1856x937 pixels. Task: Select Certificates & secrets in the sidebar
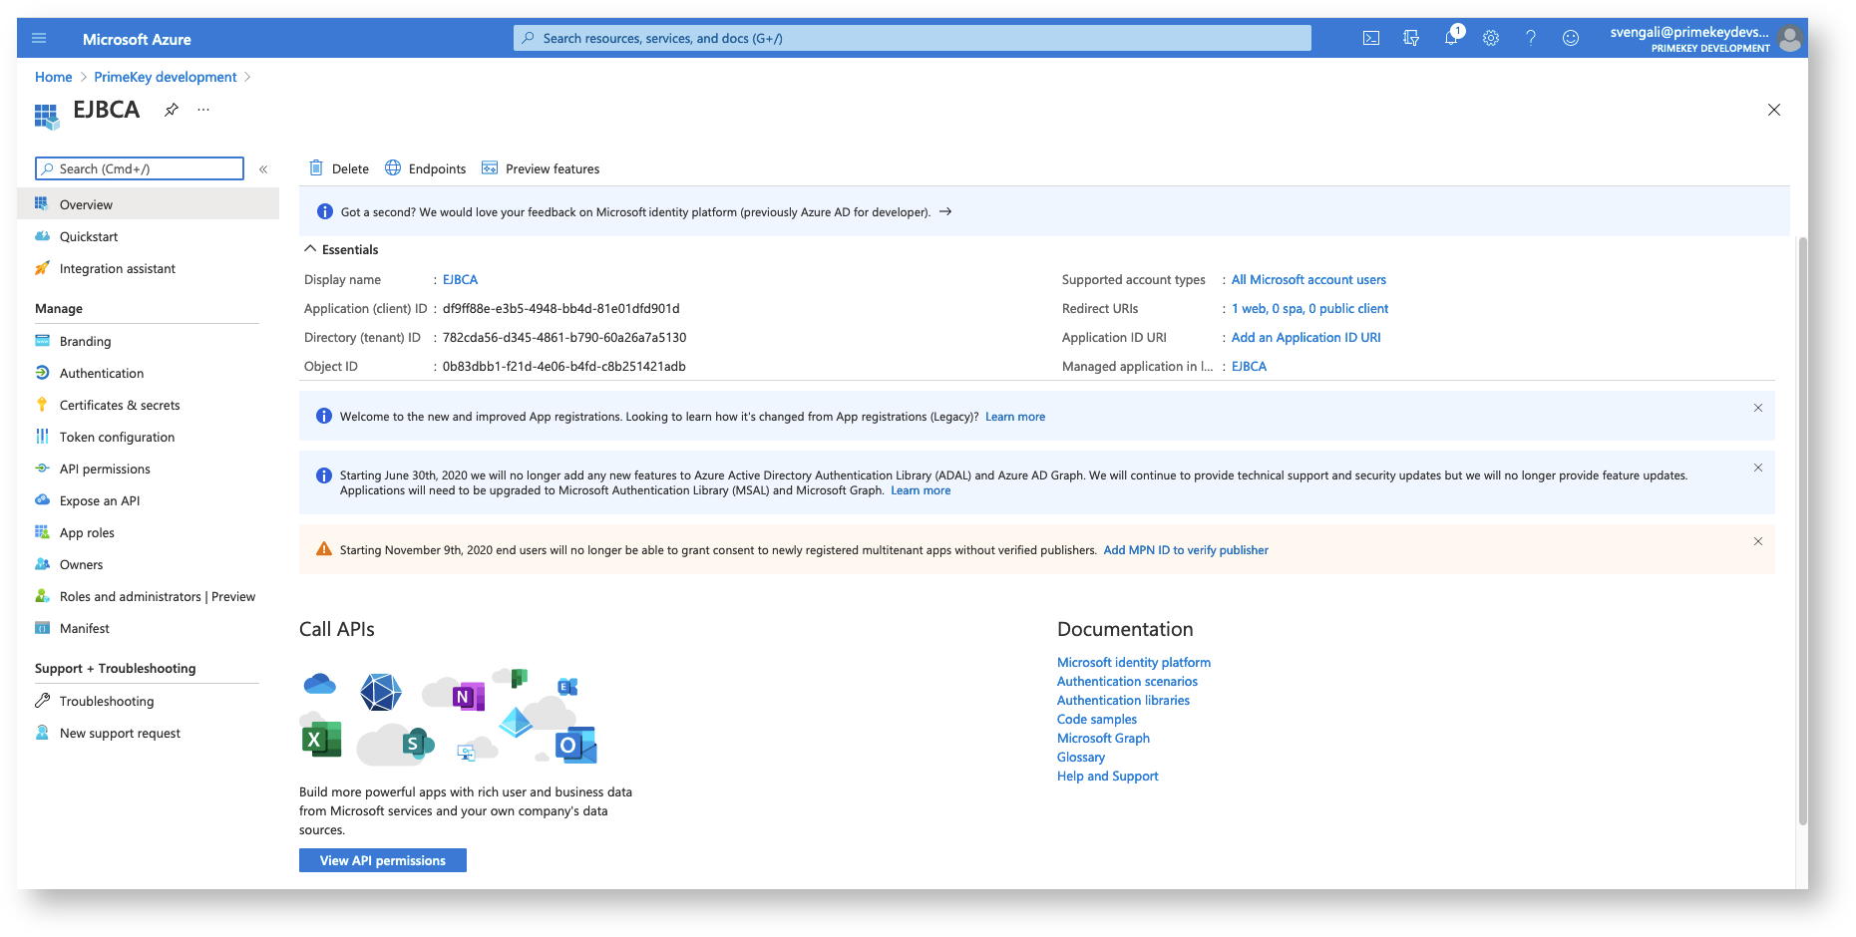[120, 405]
